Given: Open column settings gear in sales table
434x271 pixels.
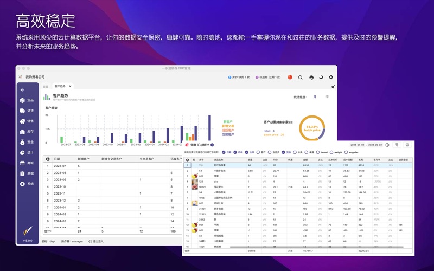Looking at the screenshot, I should [x=188, y=160].
